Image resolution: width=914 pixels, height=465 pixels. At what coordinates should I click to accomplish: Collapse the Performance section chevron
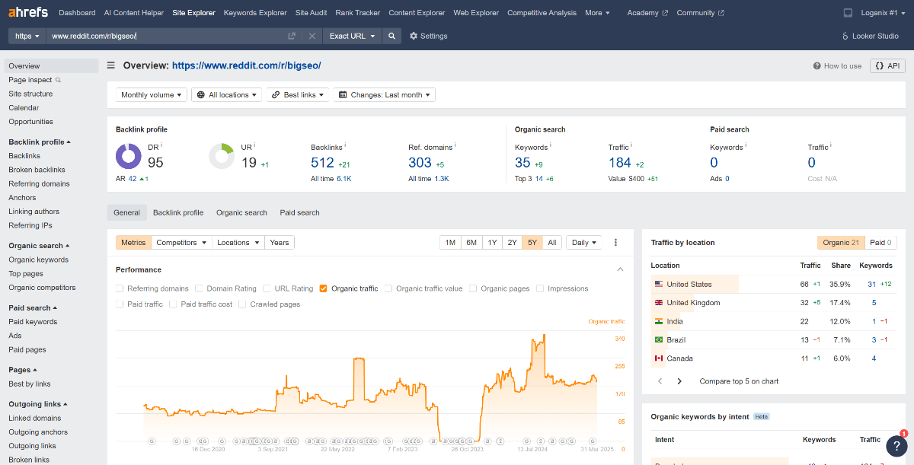(620, 269)
